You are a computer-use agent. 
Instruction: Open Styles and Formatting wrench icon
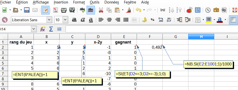5,20
